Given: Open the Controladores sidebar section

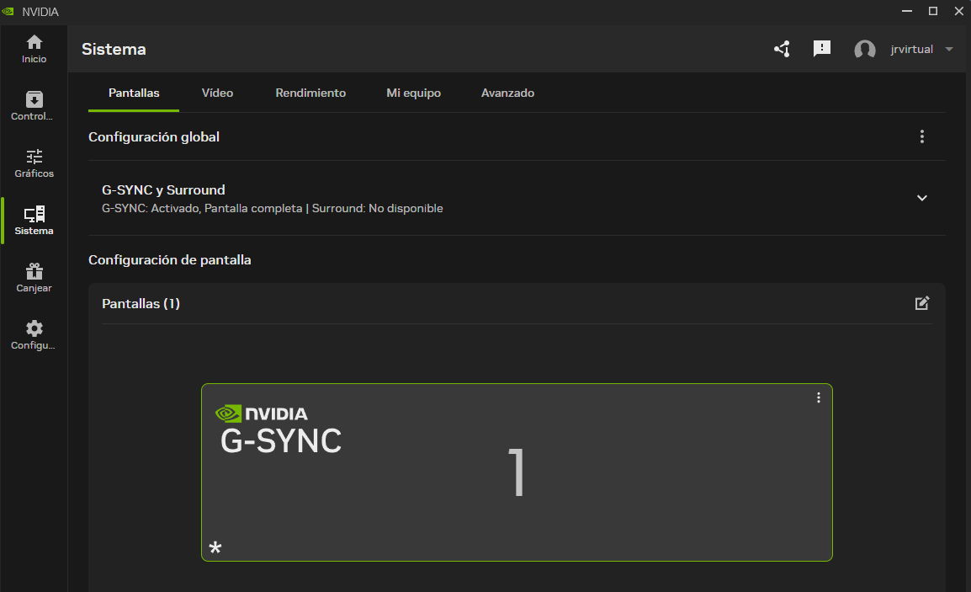Looking at the screenshot, I should click(34, 106).
